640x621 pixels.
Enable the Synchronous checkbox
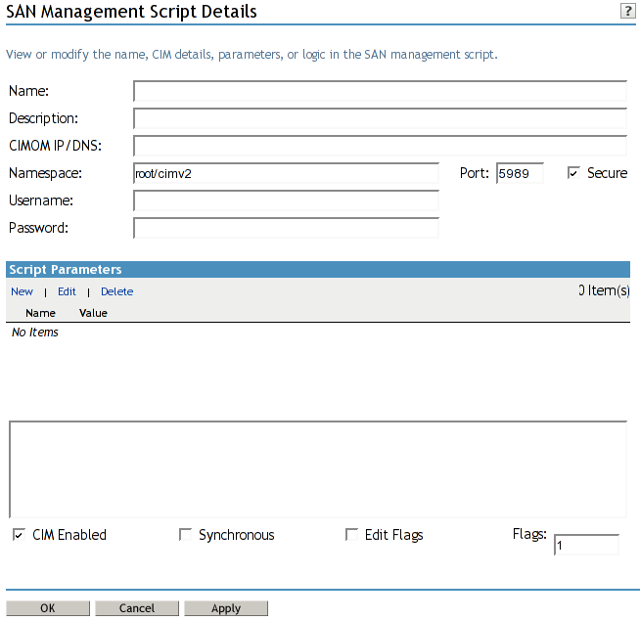185,535
